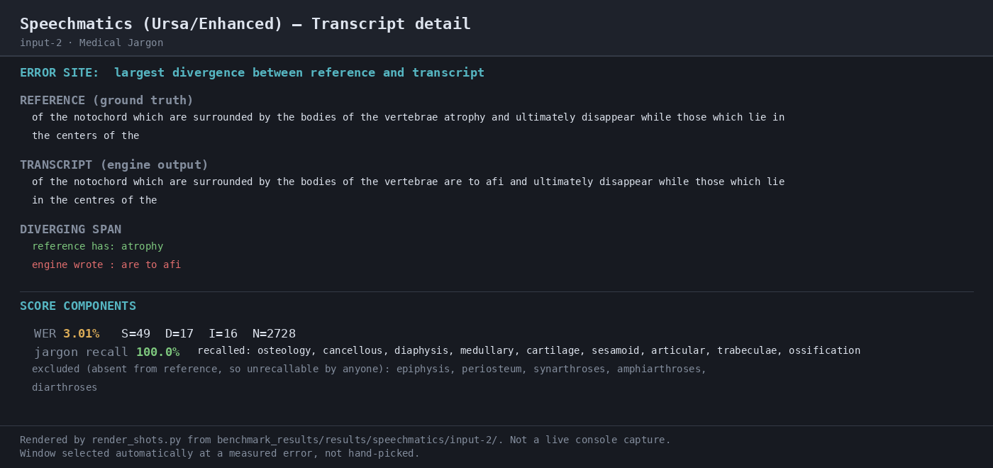Select the input-2 Medical Jargon subtitle
This screenshot has height=468, width=993.
(x=91, y=43)
